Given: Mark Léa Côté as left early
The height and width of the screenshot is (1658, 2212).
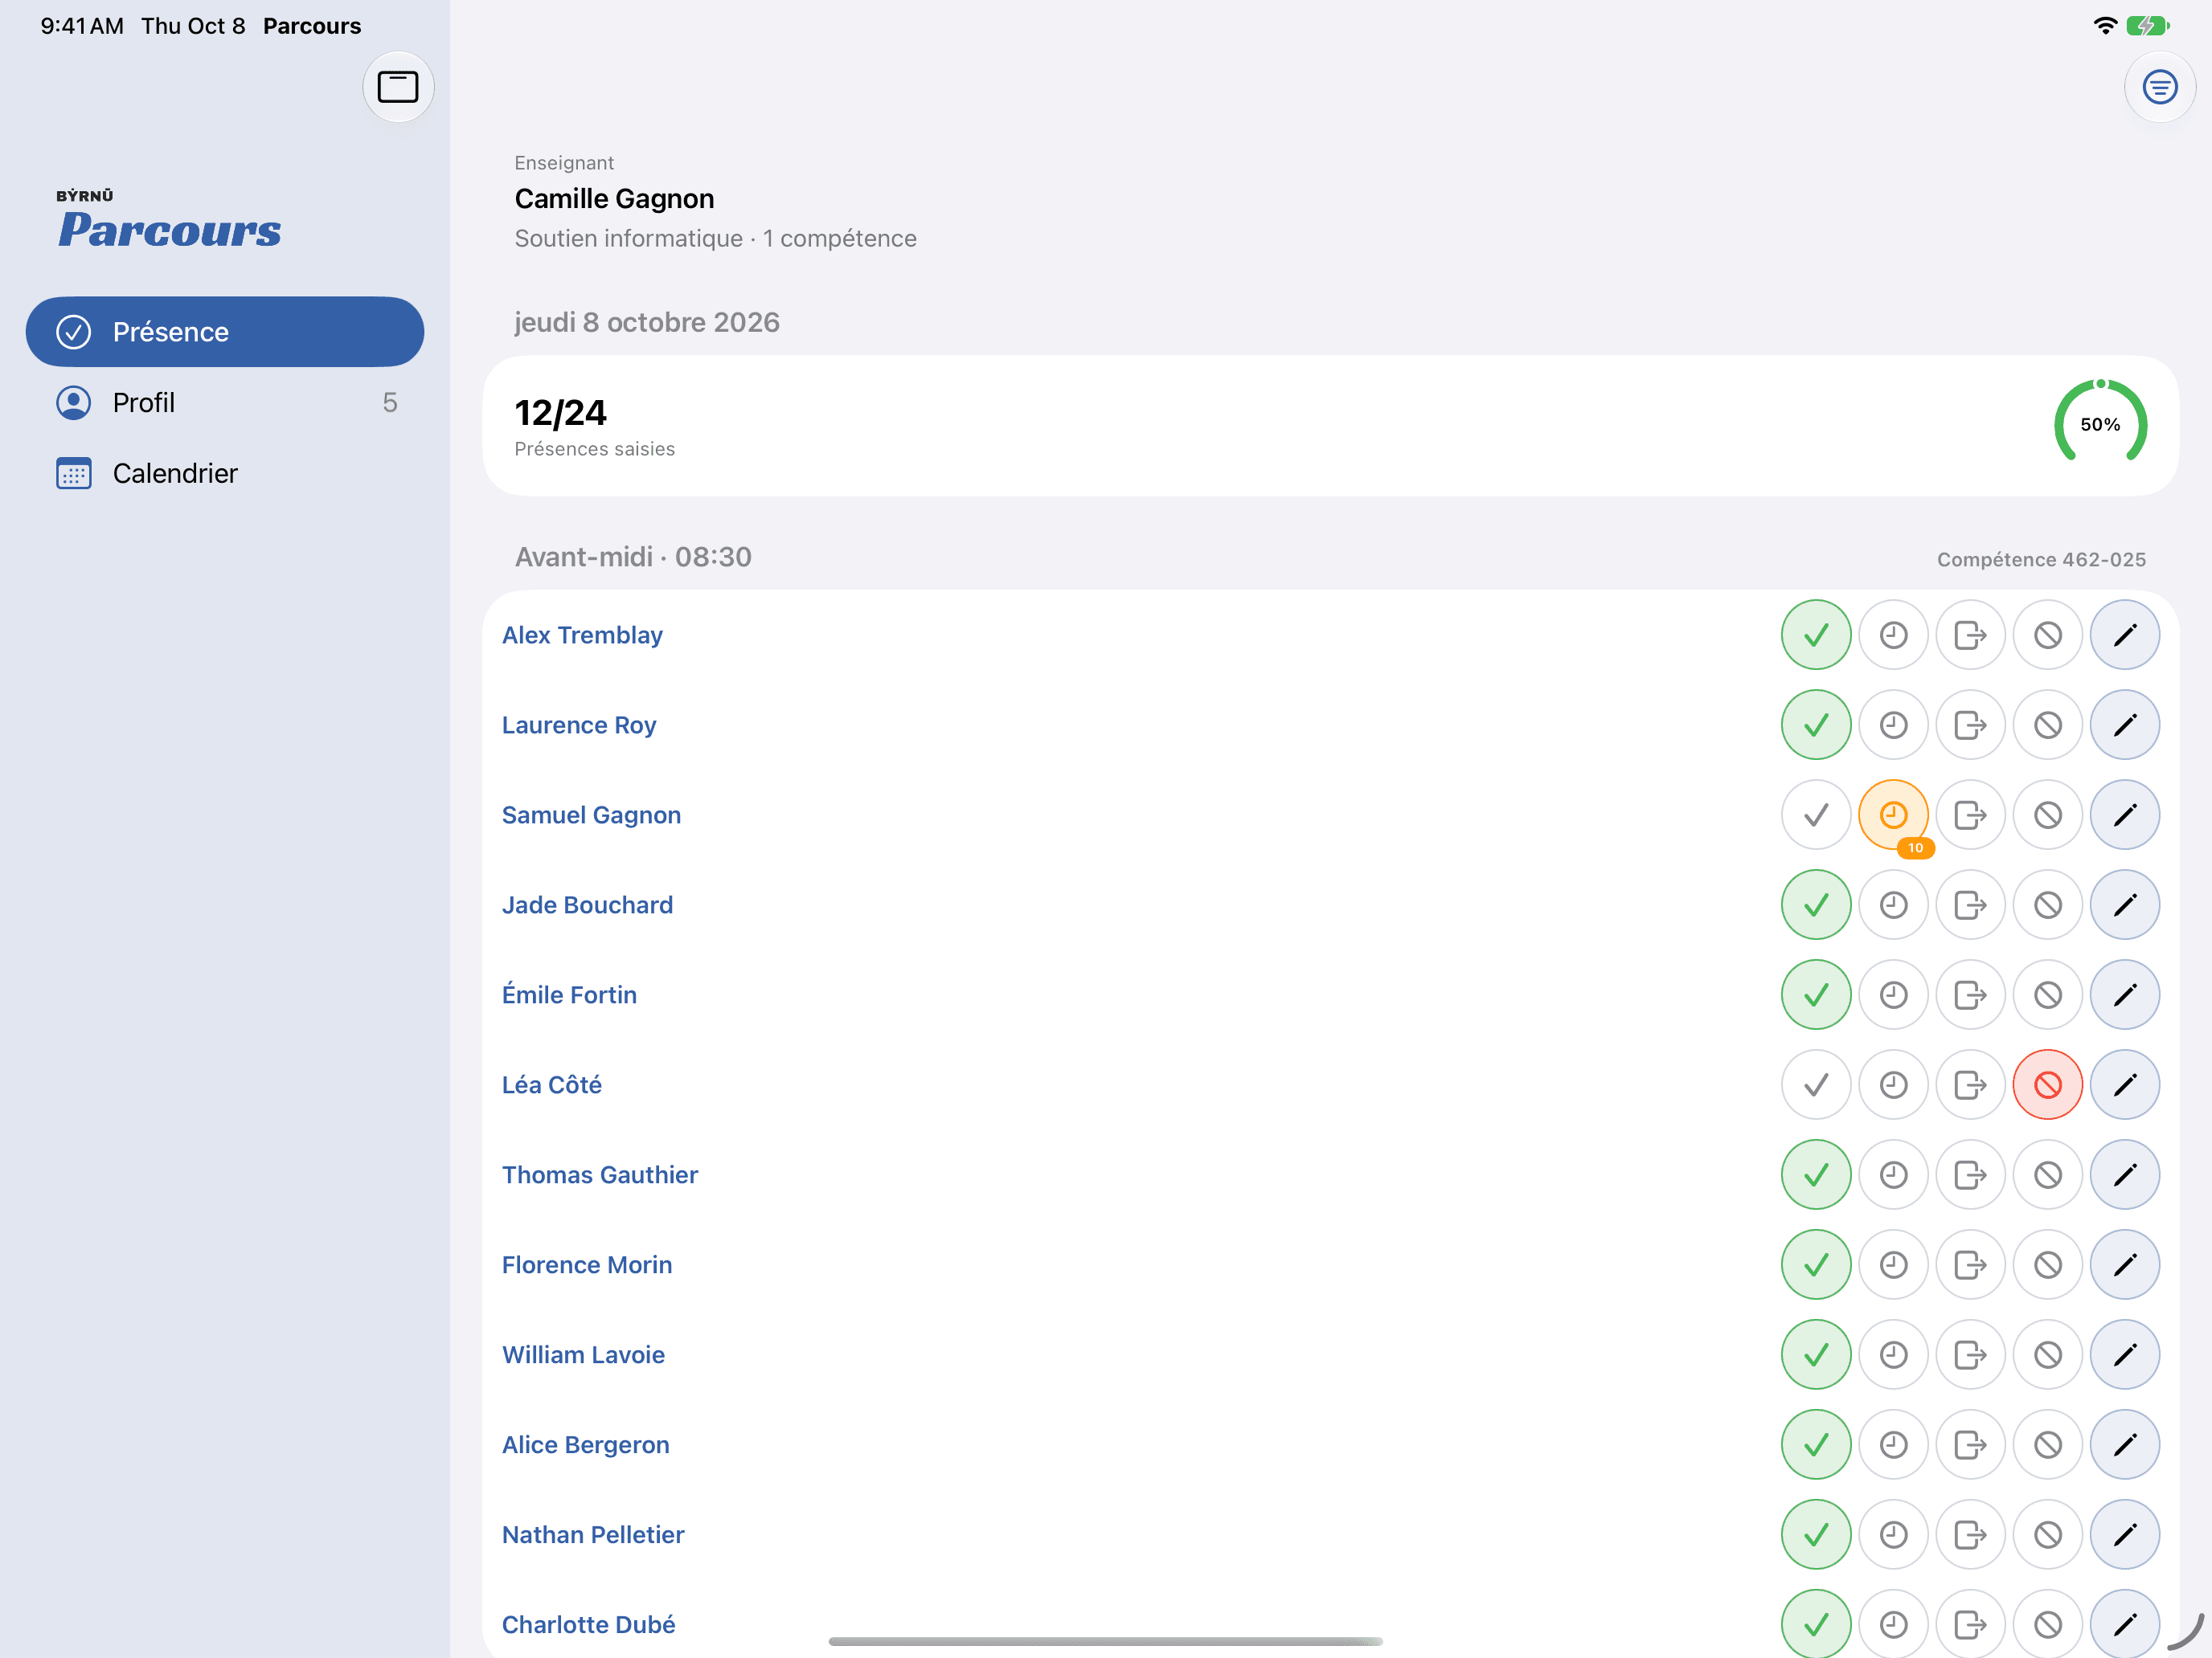Looking at the screenshot, I should click(1970, 1084).
